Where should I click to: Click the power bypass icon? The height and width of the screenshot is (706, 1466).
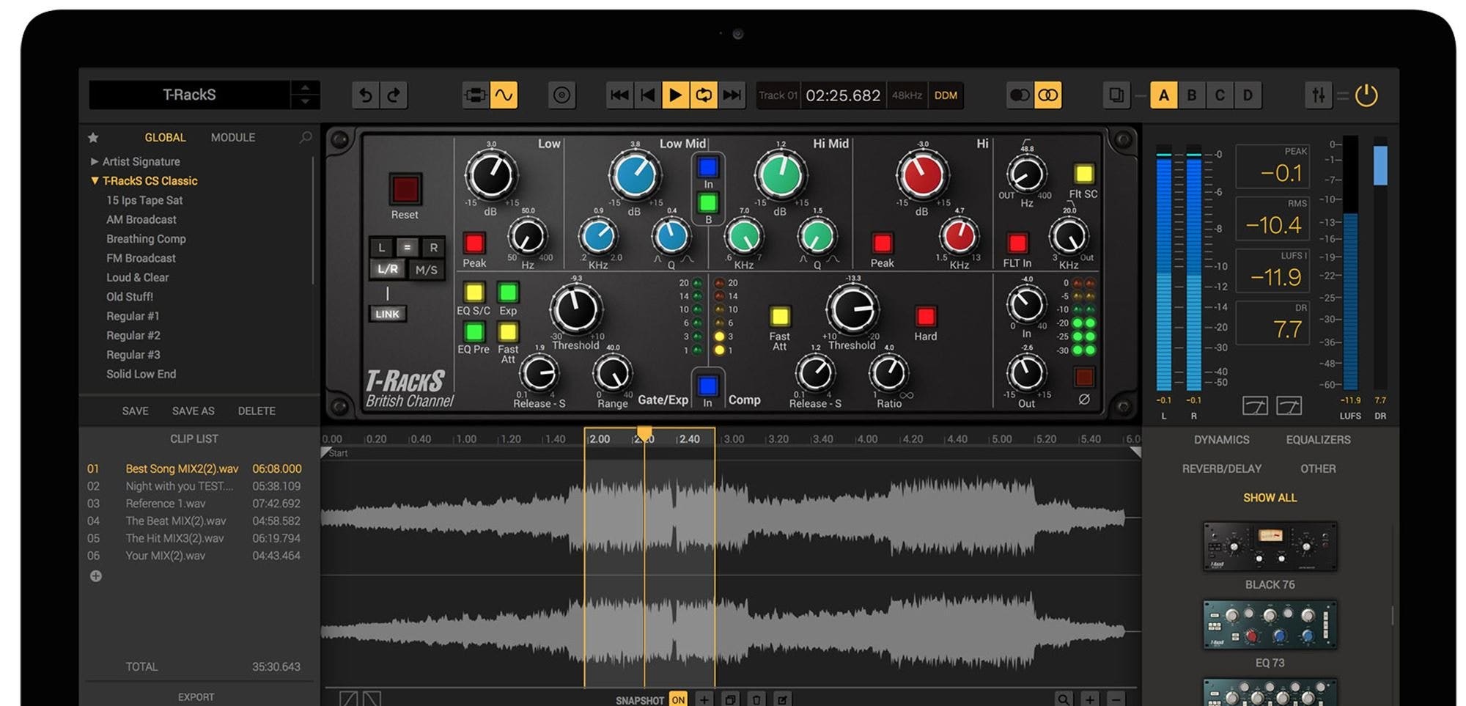pyautogui.click(x=1366, y=95)
